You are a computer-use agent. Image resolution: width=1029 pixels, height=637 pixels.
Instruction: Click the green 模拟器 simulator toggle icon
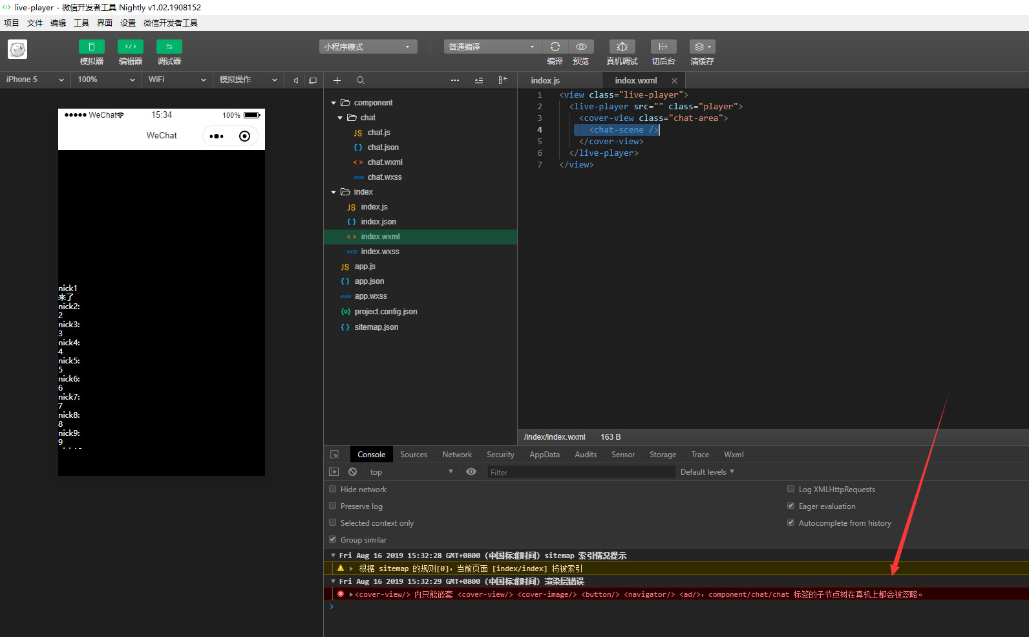[x=91, y=47]
